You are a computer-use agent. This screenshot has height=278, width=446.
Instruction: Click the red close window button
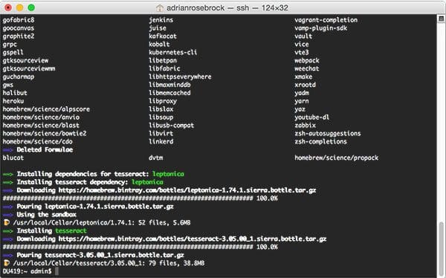(x=8, y=7)
